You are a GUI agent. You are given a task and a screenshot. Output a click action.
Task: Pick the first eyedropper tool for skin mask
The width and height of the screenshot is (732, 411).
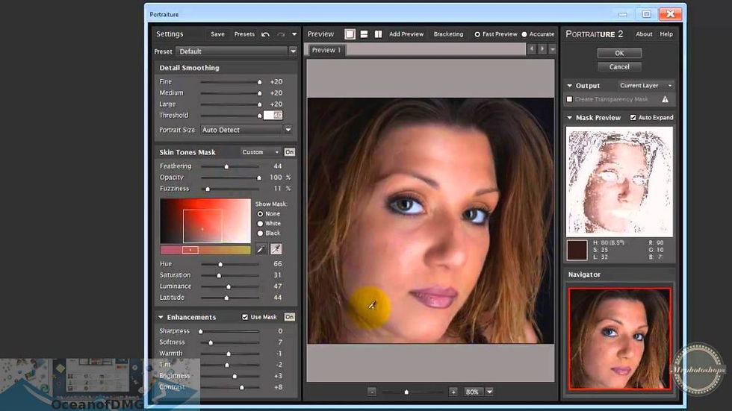click(x=261, y=249)
